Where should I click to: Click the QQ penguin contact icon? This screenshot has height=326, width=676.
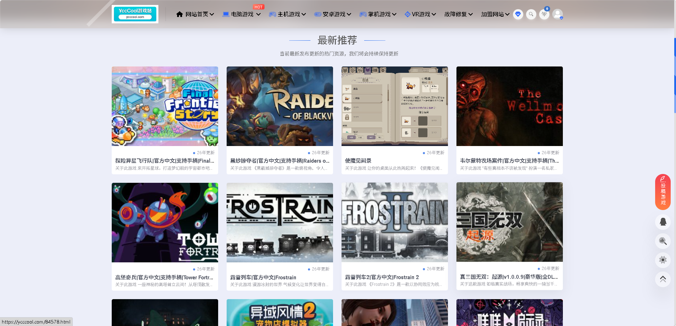(x=663, y=222)
